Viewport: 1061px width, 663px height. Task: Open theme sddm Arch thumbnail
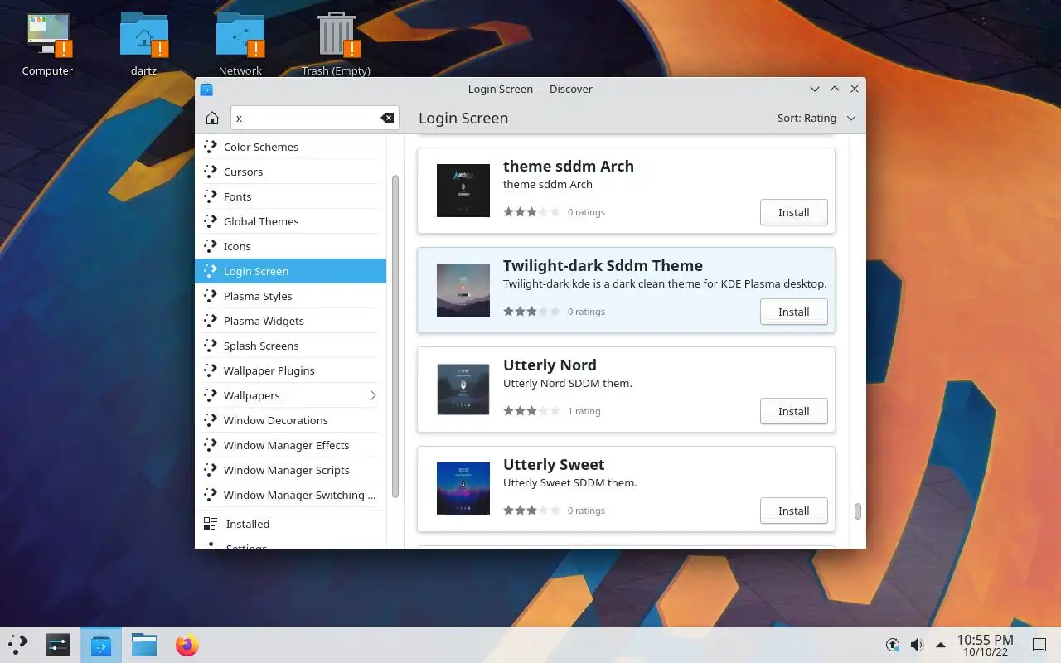click(463, 191)
